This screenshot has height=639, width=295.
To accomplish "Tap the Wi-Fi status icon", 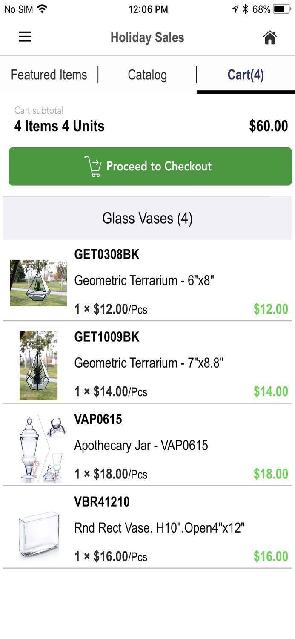I will point(42,9).
